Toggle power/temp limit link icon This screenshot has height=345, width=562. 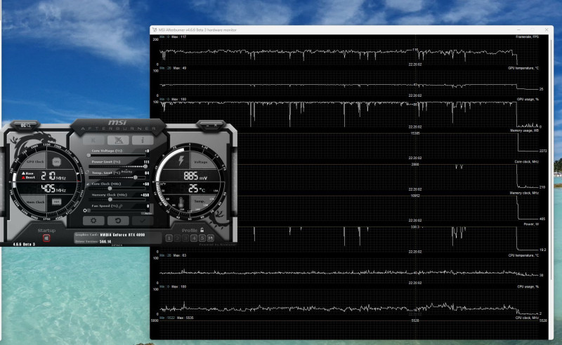87,172
